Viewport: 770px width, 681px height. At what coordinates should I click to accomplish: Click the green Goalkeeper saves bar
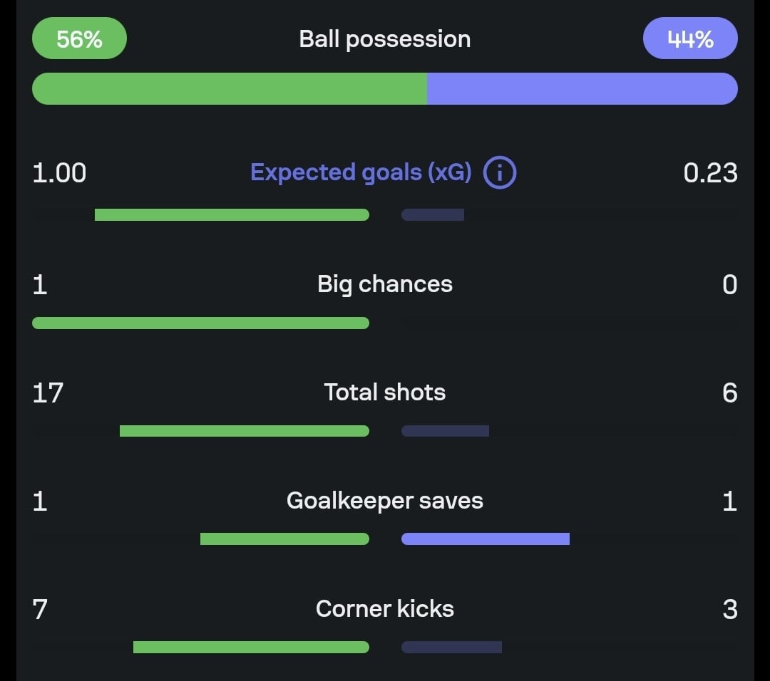284,539
